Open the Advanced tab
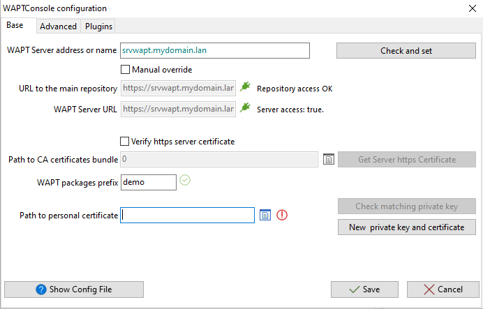The image size is (483, 309). 58,27
